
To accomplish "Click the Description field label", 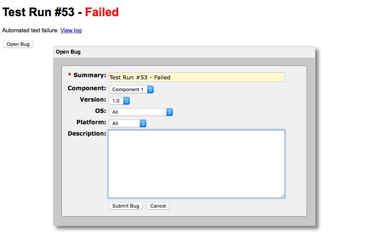I will click(87, 133).
